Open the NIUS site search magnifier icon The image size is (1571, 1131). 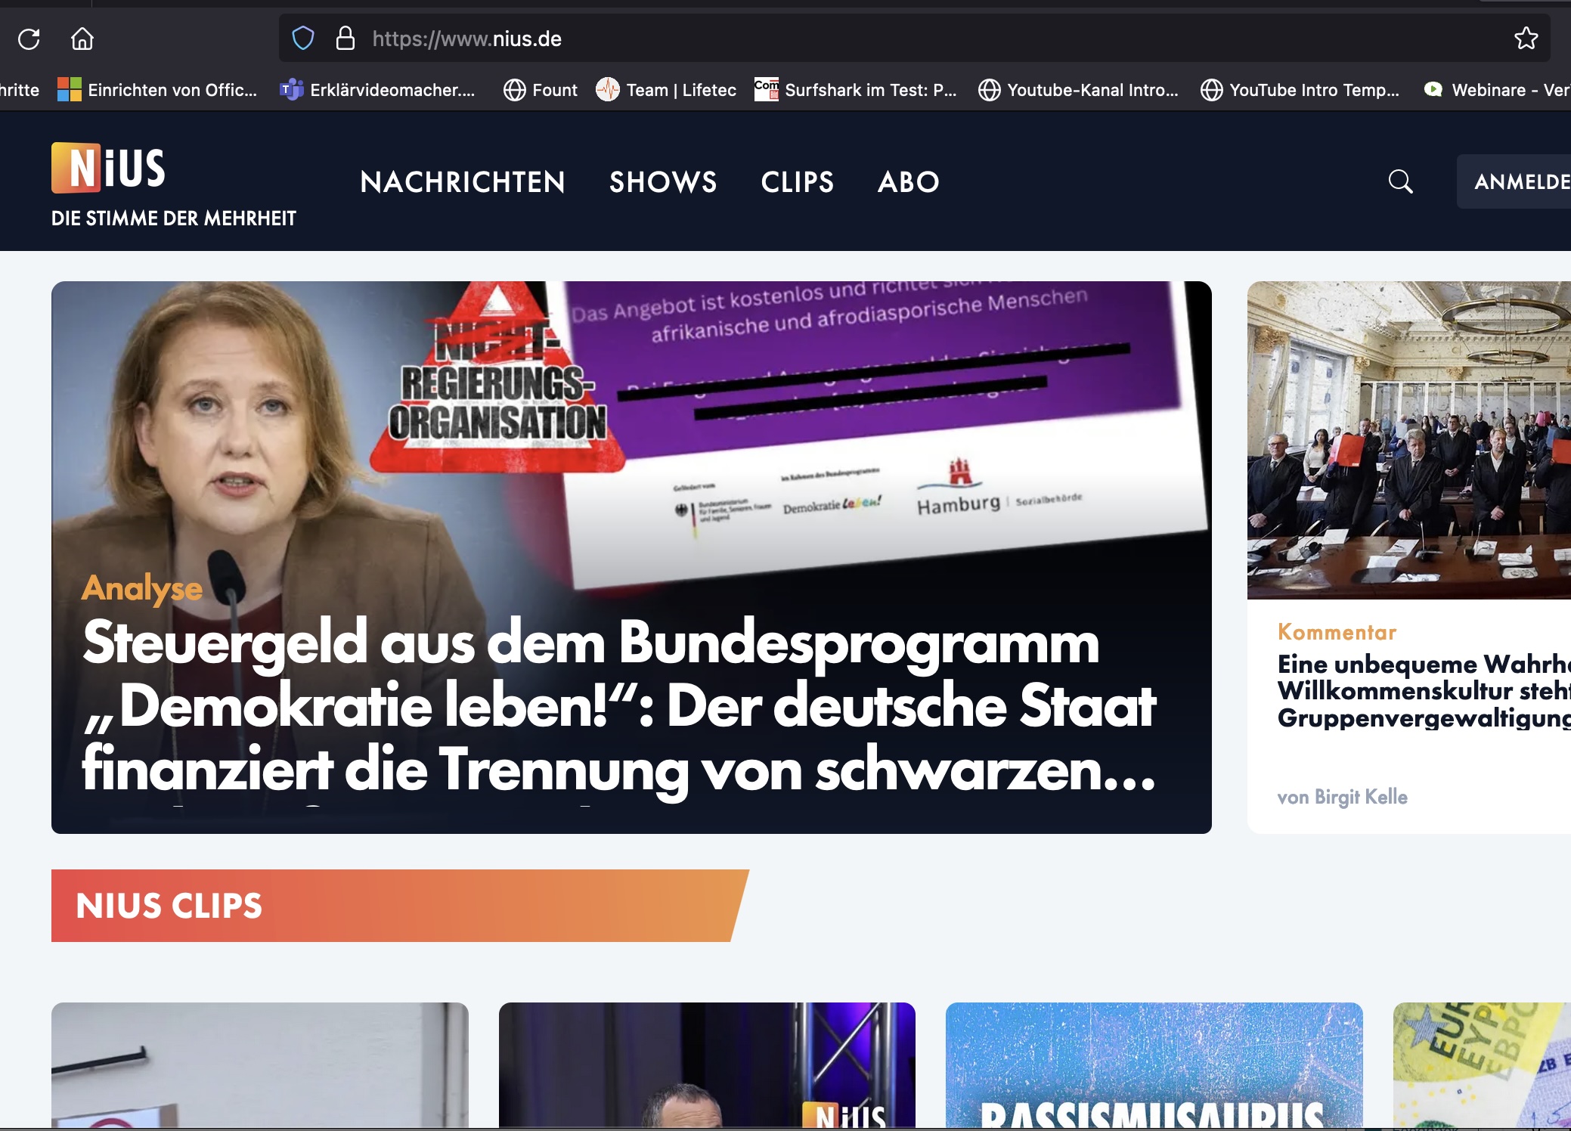point(1400,181)
